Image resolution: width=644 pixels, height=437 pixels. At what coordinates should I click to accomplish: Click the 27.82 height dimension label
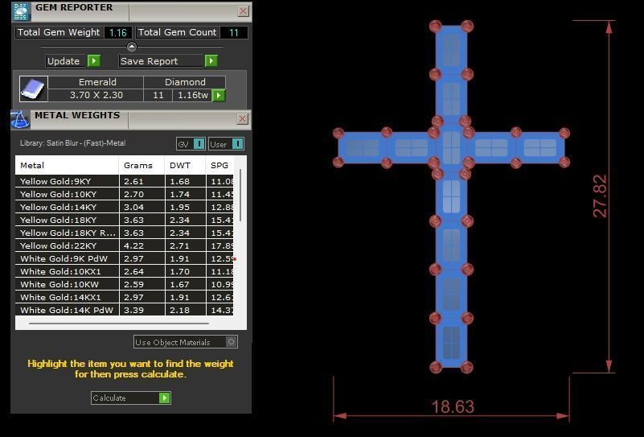click(600, 196)
